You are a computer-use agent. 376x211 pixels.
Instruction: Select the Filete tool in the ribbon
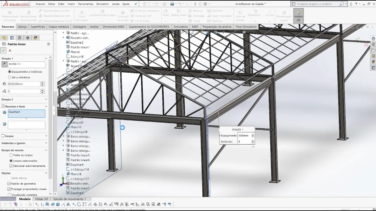pyautogui.click(x=165, y=14)
